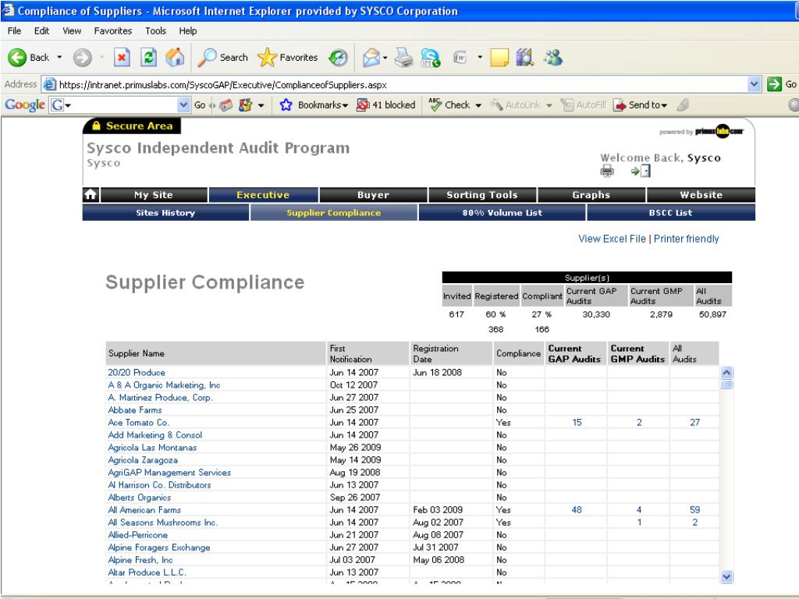The image size is (799, 599).
Task: Click the logout door icon
Action: [x=641, y=171]
